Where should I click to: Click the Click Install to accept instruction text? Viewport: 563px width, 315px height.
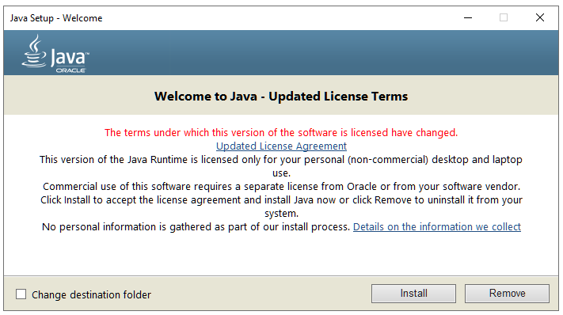[281, 207]
